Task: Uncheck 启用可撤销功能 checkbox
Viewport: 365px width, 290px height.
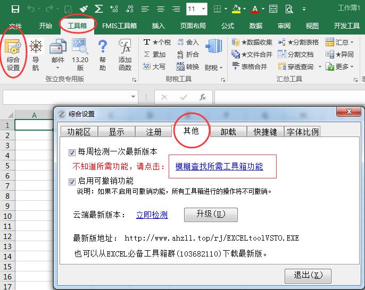Action: (72, 182)
